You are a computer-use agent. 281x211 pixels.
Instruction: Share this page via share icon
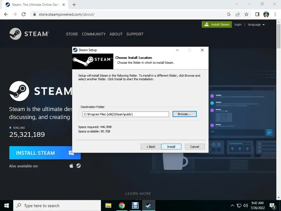pos(238,14)
